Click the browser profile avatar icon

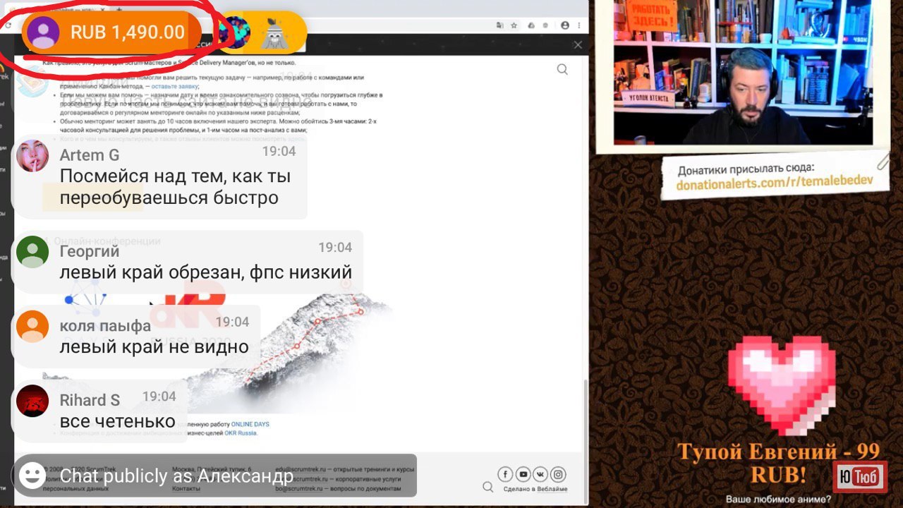(565, 25)
